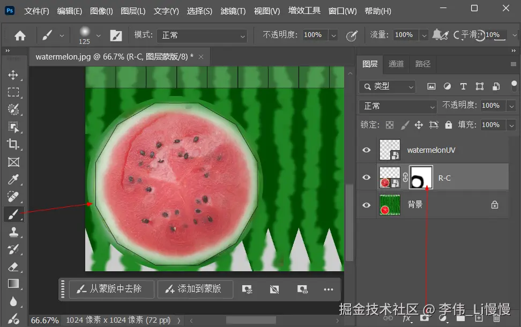Filter layers by pixel layers
This screenshot has height=327, width=521.
tap(431, 86)
